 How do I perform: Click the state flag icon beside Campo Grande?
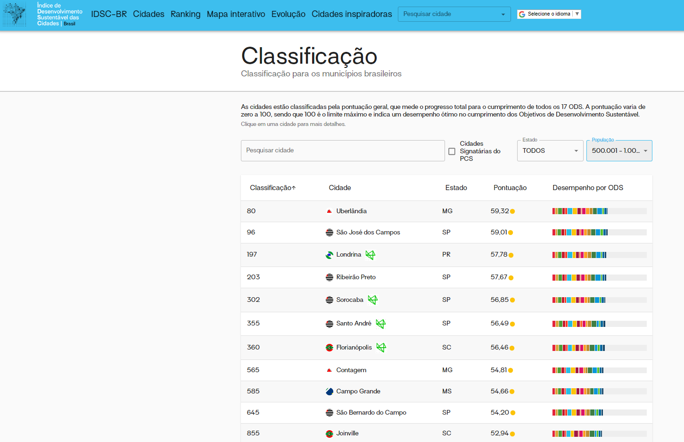coord(330,392)
